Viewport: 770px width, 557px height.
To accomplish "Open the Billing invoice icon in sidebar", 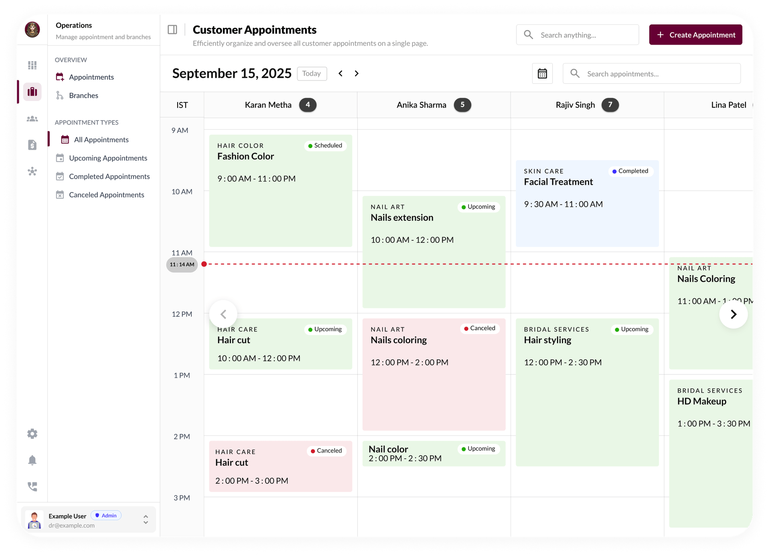I will pos(32,145).
